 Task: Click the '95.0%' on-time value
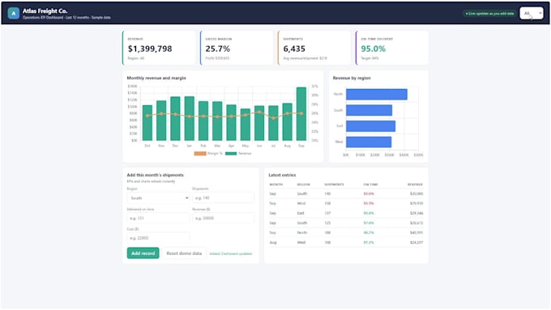(x=374, y=49)
